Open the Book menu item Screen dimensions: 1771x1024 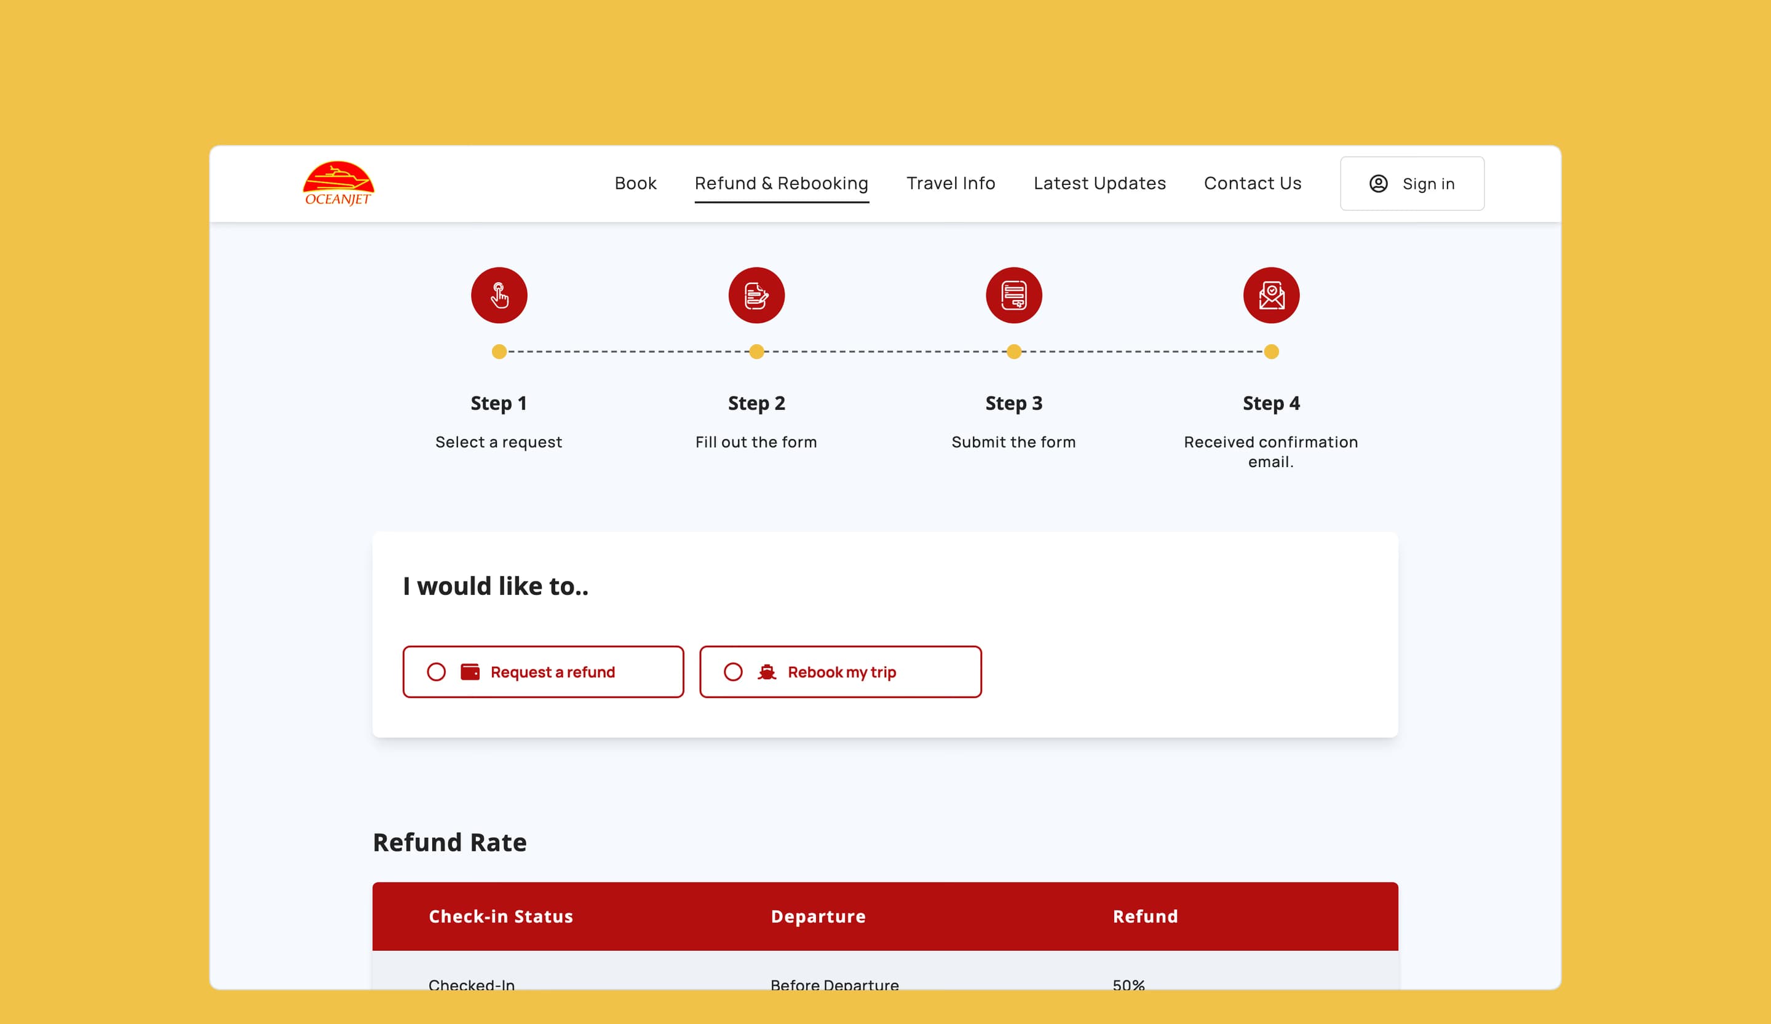coord(635,183)
